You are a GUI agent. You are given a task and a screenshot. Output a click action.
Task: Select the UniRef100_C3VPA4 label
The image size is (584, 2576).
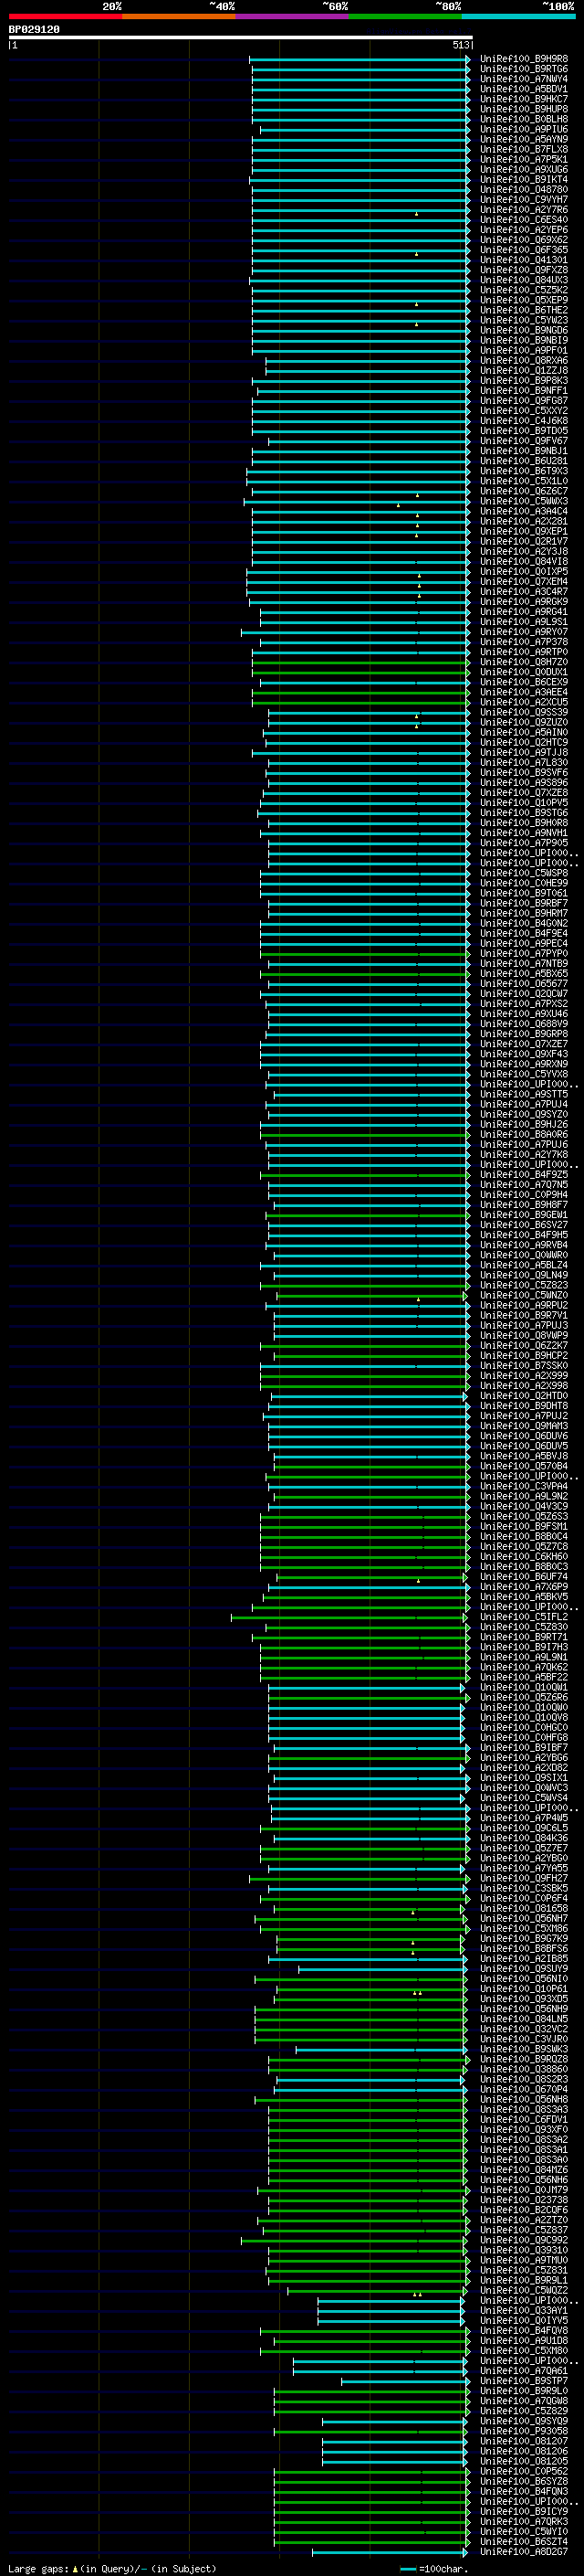[524, 1486]
